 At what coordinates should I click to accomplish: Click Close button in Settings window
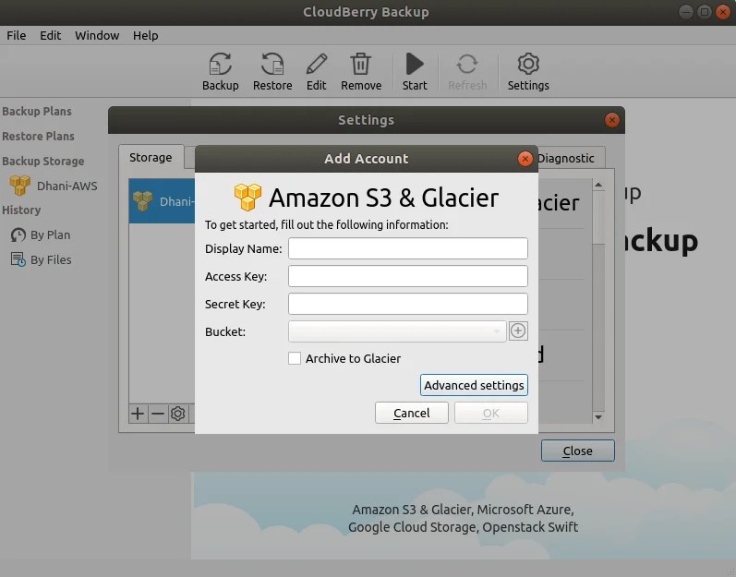(577, 451)
